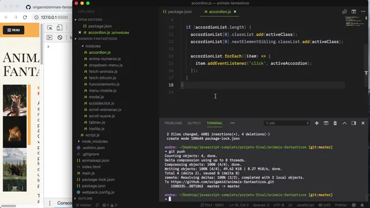The height and width of the screenshot is (208, 370).
Task: Go forward in the browser
Action: [16, 17]
